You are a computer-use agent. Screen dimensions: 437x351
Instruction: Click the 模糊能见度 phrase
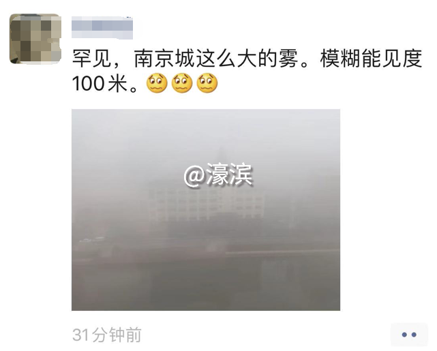372,59
